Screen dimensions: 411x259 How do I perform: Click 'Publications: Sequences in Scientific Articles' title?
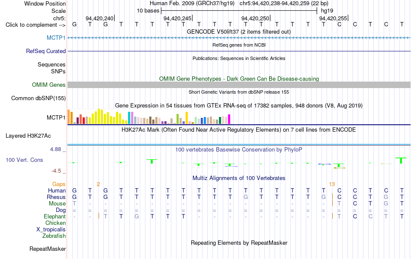pyautogui.click(x=239, y=58)
